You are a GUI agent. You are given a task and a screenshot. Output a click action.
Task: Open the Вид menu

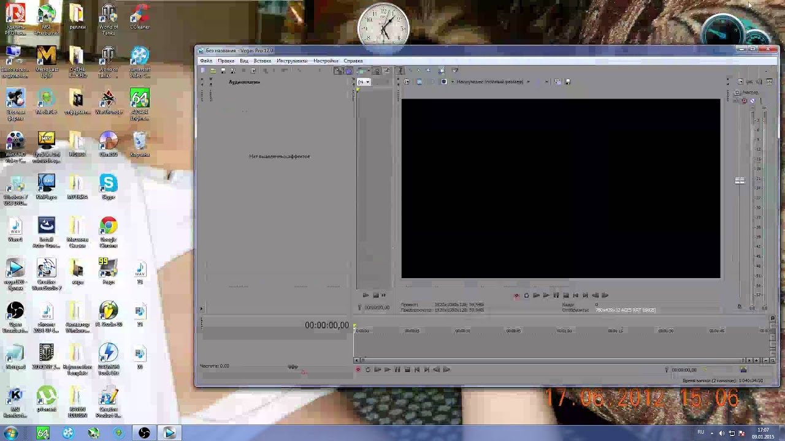coord(243,61)
